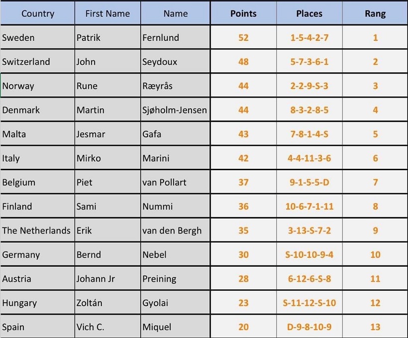Click the Norway cell with green border
Screen dimensions: 408x338
click(37, 86)
